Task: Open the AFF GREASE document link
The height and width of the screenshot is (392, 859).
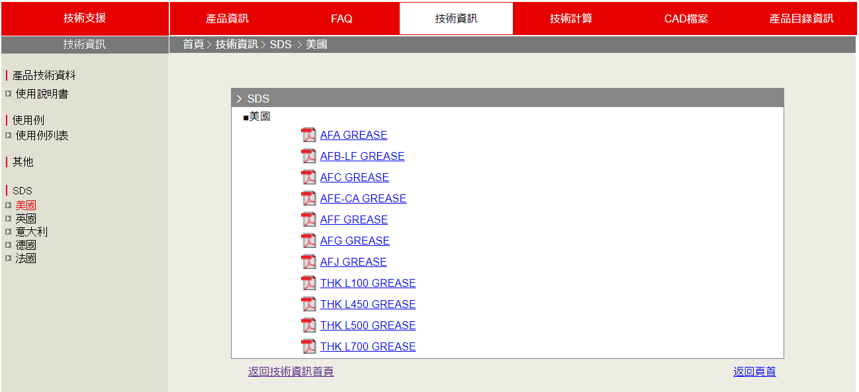Action: [354, 219]
